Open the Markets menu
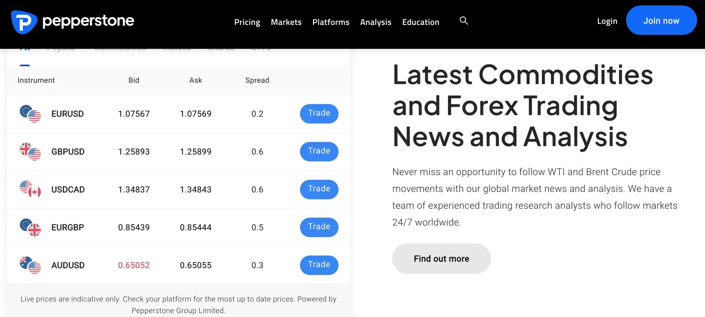 tap(286, 22)
